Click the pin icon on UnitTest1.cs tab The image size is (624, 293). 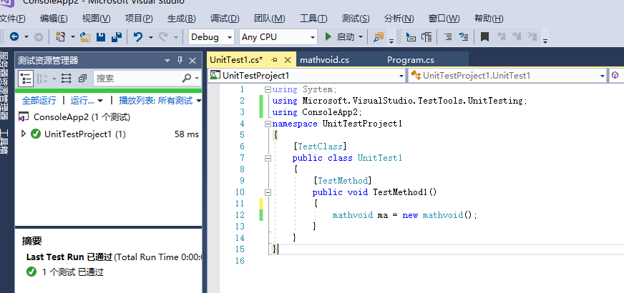tap(274, 60)
